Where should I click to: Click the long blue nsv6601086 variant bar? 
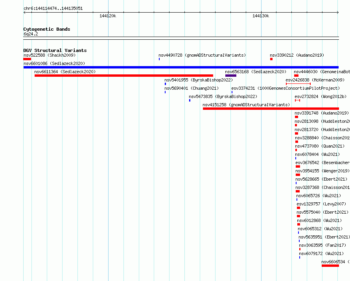(181, 67)
